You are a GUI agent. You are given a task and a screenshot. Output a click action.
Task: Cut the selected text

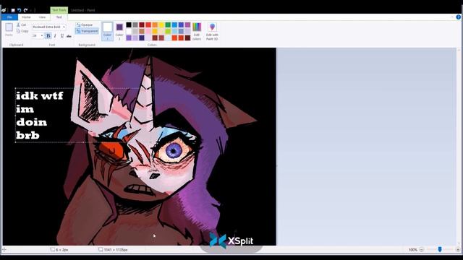pyautogui.click(x=21, y=25)
